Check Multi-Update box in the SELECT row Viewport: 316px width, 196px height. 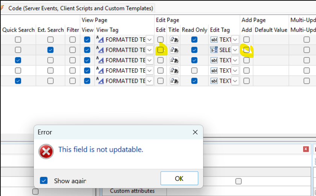click(x=307, y=50)
